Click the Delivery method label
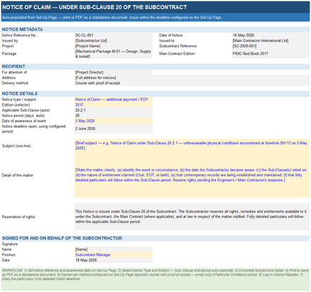The image size is (311, 292). [x=15, y=83]
